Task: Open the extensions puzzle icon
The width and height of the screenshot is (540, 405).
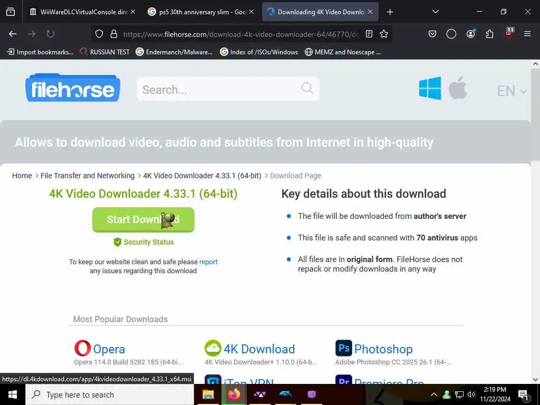Action: pyautogui.click(x=489, y=34)
